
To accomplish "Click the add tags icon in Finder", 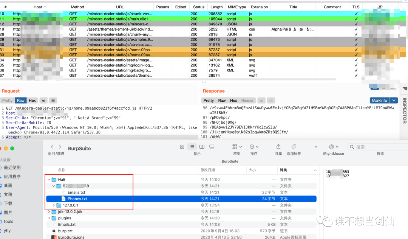I will 294,147.
